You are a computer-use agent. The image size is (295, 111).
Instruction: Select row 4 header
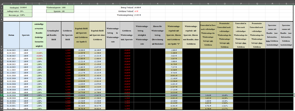tap(1, 19)
